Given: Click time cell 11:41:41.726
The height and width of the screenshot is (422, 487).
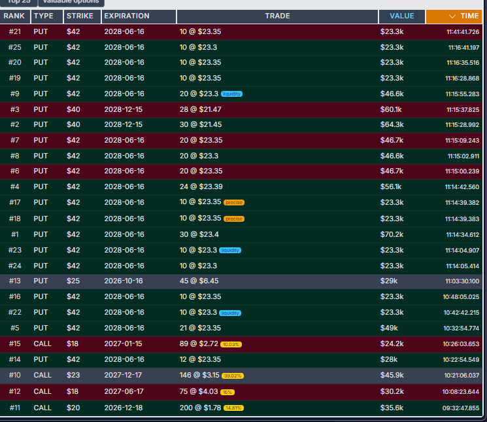Looking at the screenshot, I should click(463, 31).
